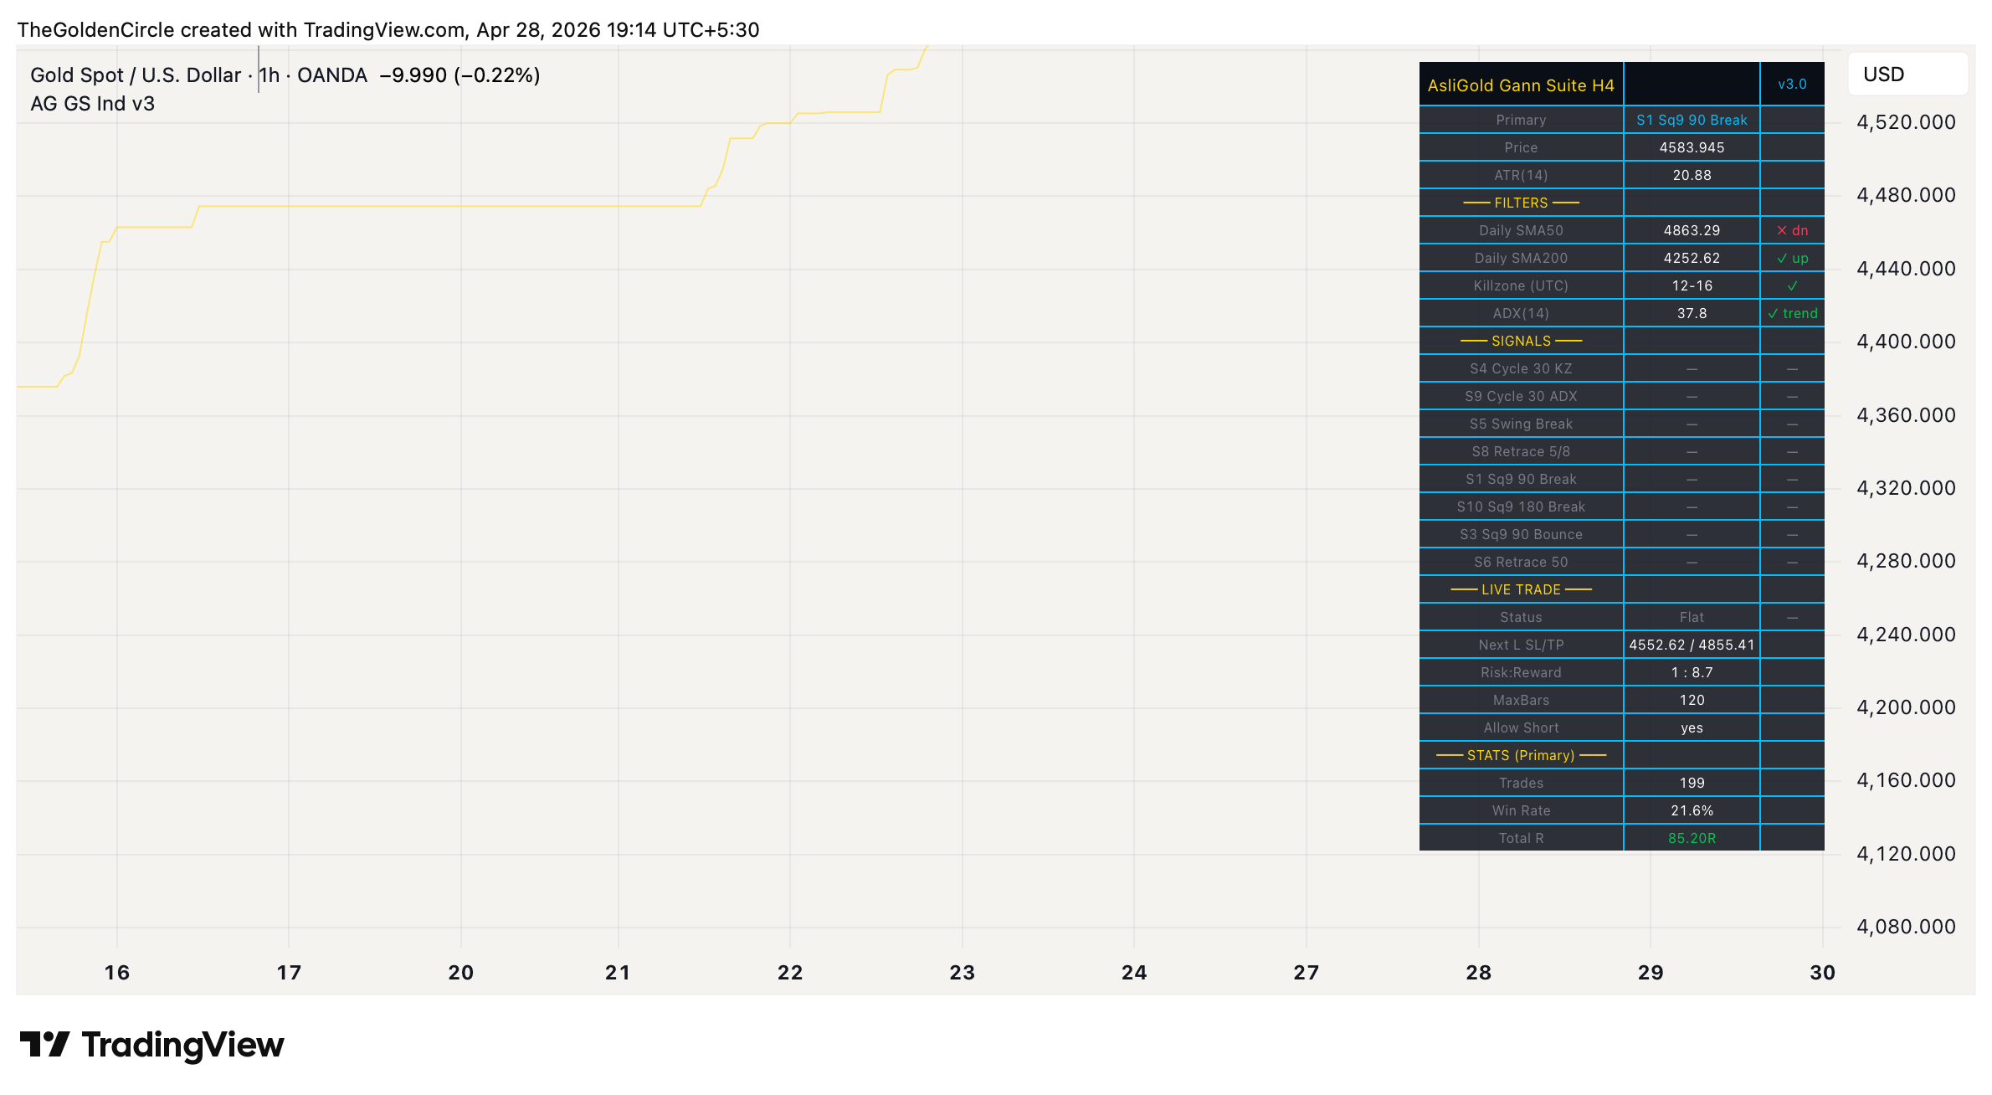Expand the FILTERS section
Screen dimensions: 1992x1095
(x=1520, y=202)
